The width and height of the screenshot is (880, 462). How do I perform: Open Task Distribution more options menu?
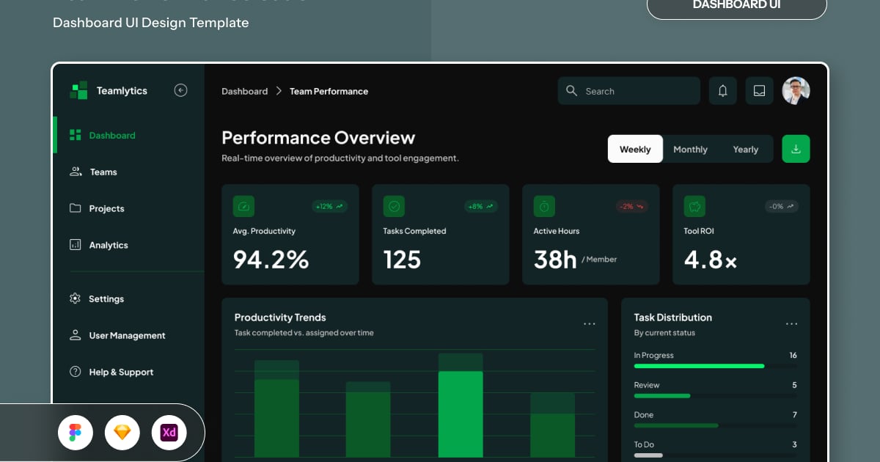[x=791, y=324]
